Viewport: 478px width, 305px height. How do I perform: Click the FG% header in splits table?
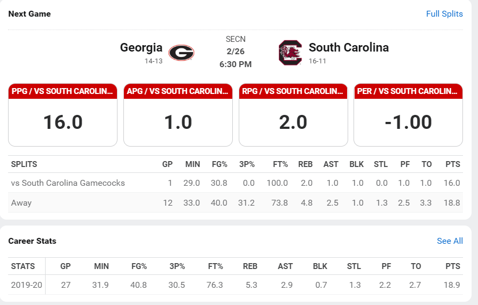coord(218,164)
